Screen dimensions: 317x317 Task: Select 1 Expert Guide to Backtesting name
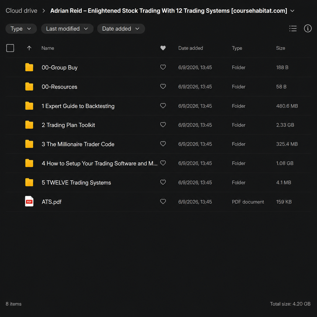pyautogui.click(x=78, y=106)
